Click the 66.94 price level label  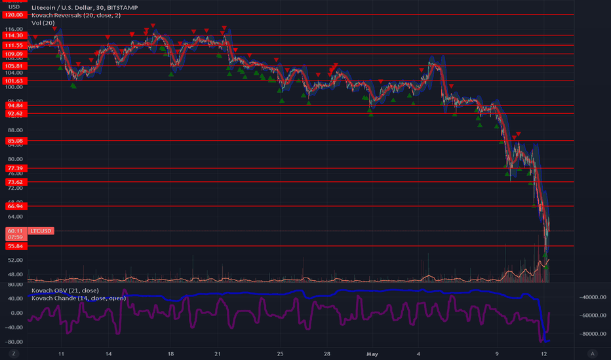[16, 206]
